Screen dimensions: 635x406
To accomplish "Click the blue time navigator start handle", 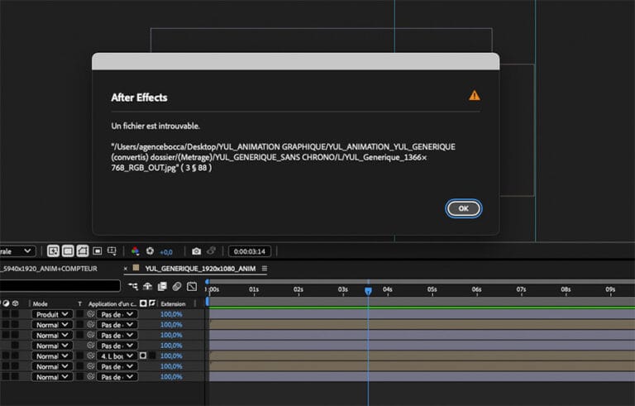I will coord(208,282).
